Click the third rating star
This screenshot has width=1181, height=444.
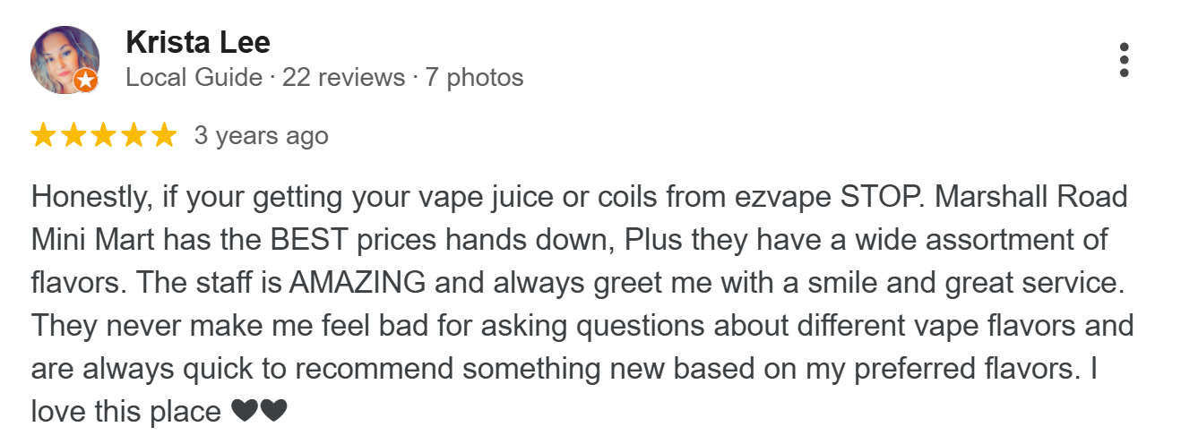(x=104, y=136)
